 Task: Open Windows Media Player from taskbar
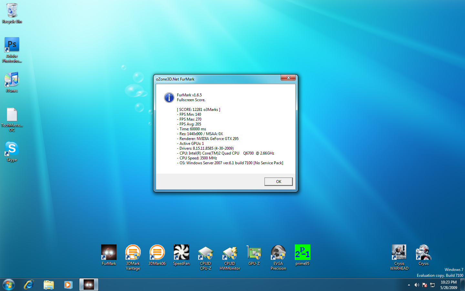[68, 285]
